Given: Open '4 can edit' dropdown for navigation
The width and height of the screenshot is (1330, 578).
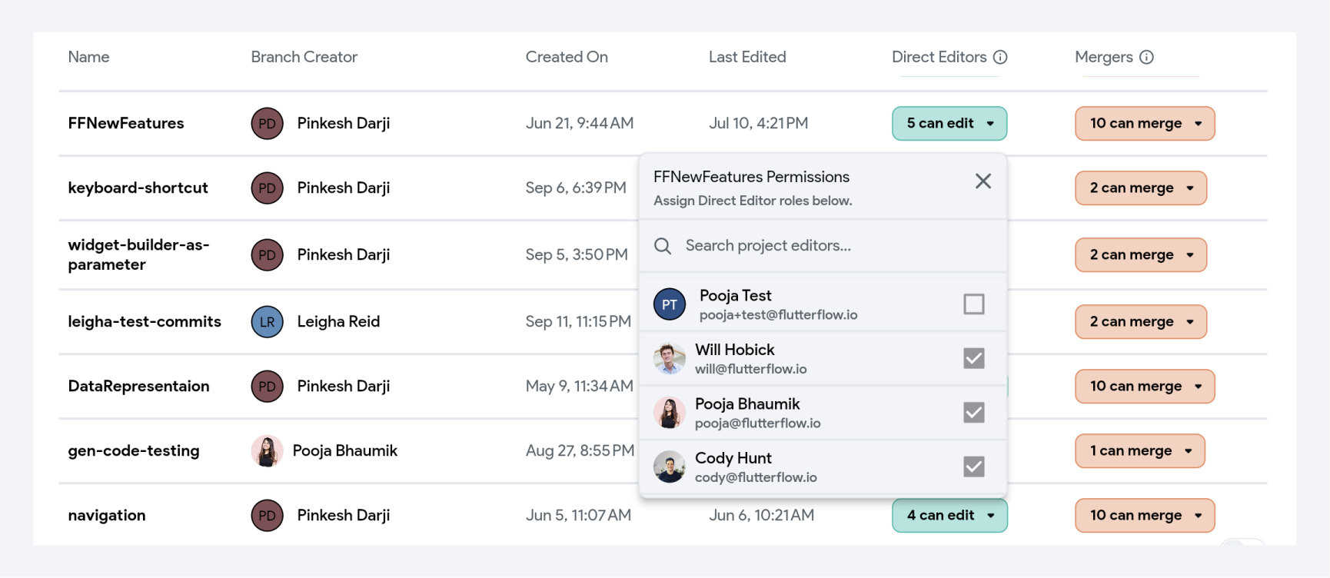Looking at the screenshot, I should tap(949, 516).
